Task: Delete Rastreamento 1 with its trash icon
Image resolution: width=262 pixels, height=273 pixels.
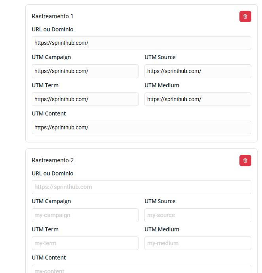Action: 245,17
